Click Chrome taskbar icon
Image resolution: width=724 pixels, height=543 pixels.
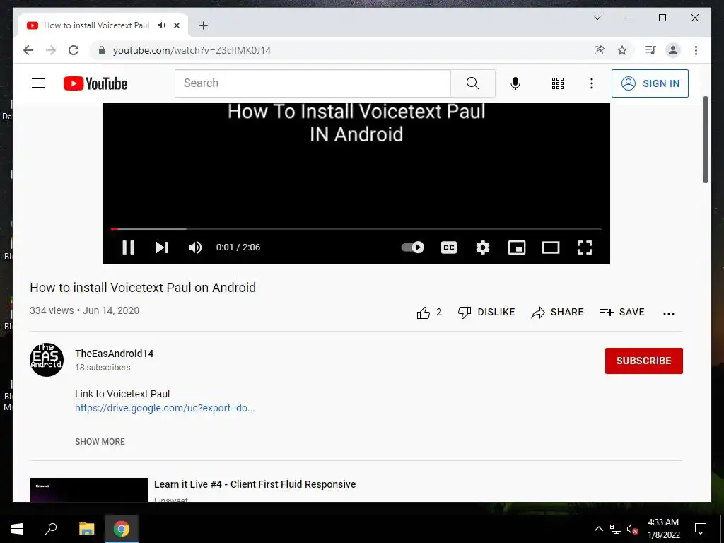click(122, 529)
